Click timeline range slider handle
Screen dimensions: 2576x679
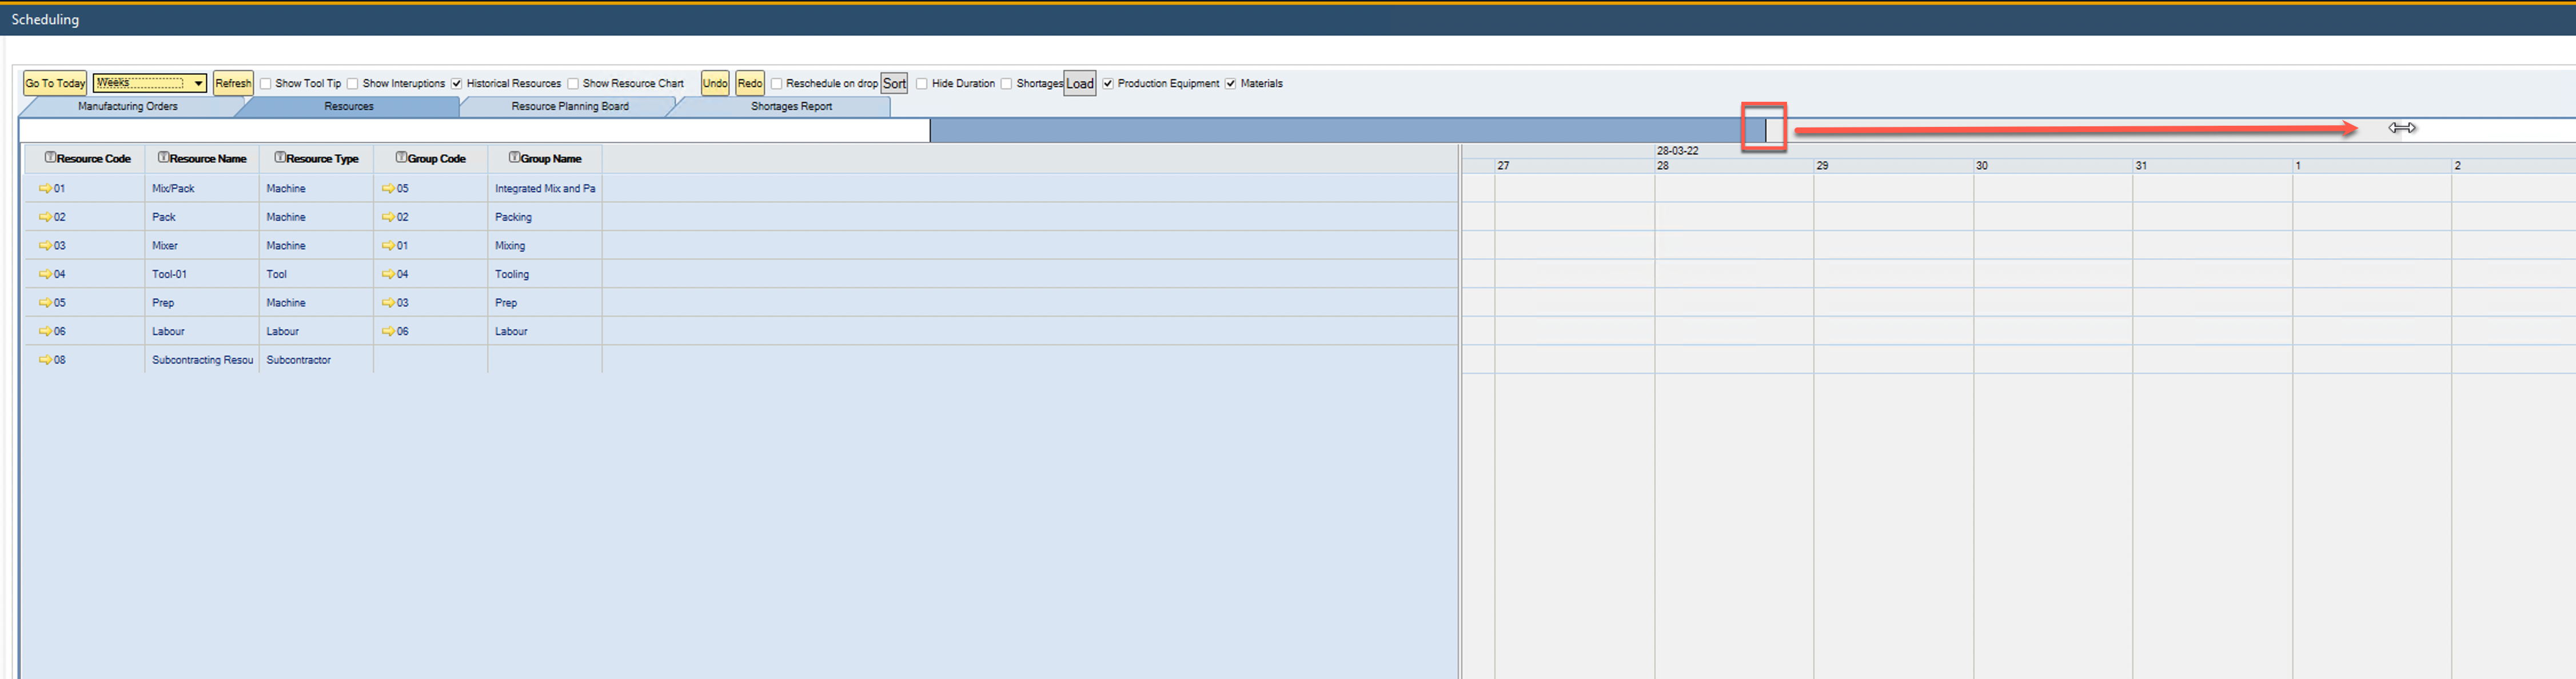pyautogui.click(x=1765, y=129)
